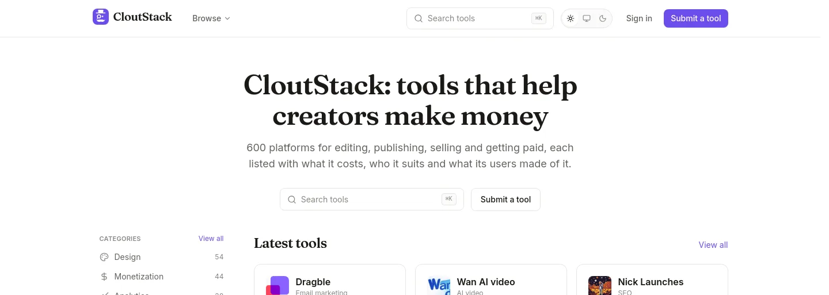Image resolution: width=829 pixels, height=295 pixels.
Task: Click the CATEGORIES sidebar label
Action: (x=120, y=239)
